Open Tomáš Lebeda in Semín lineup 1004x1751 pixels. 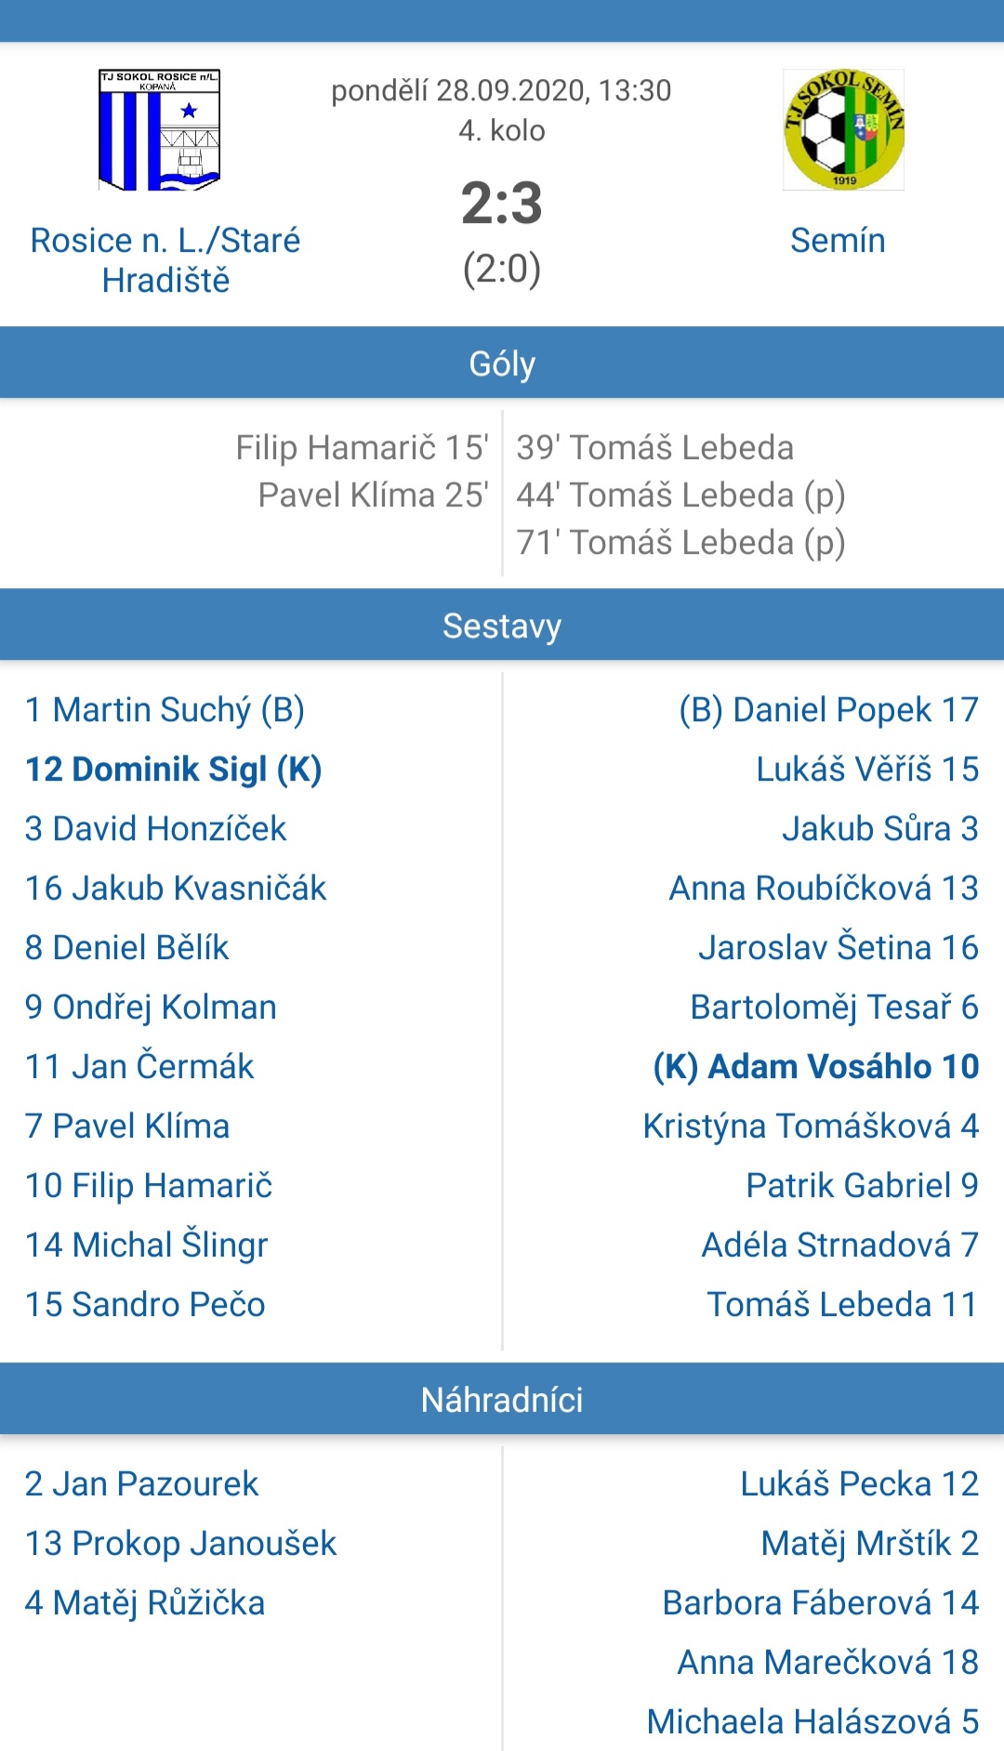pos(843,1305)
